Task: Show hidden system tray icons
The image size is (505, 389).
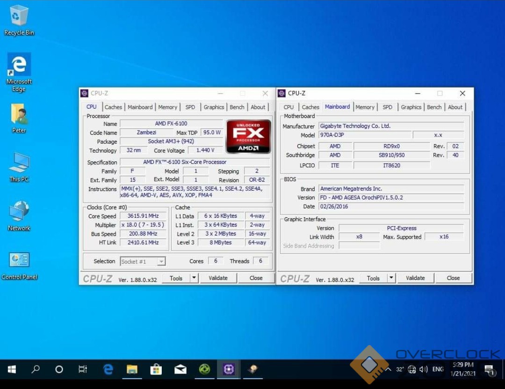Action: tap(388, 369)
